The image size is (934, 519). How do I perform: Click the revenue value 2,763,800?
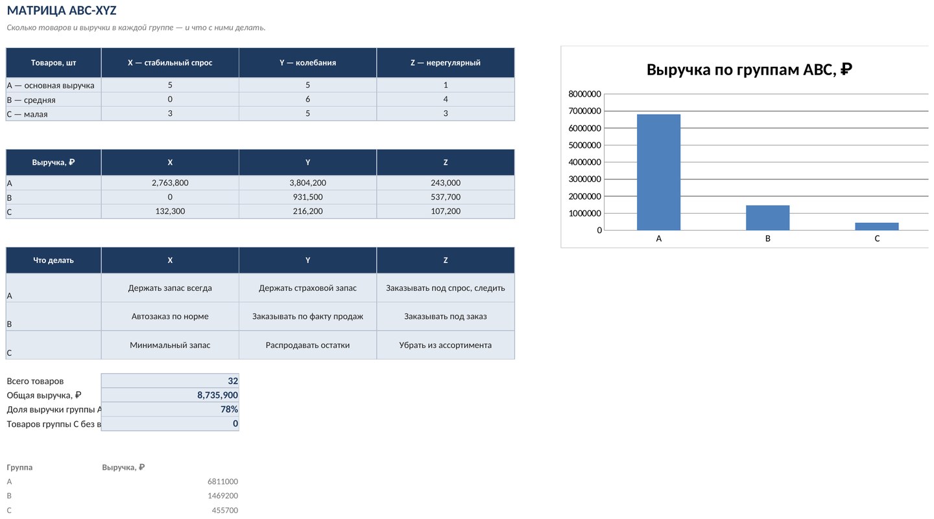(x=170, y=183)
